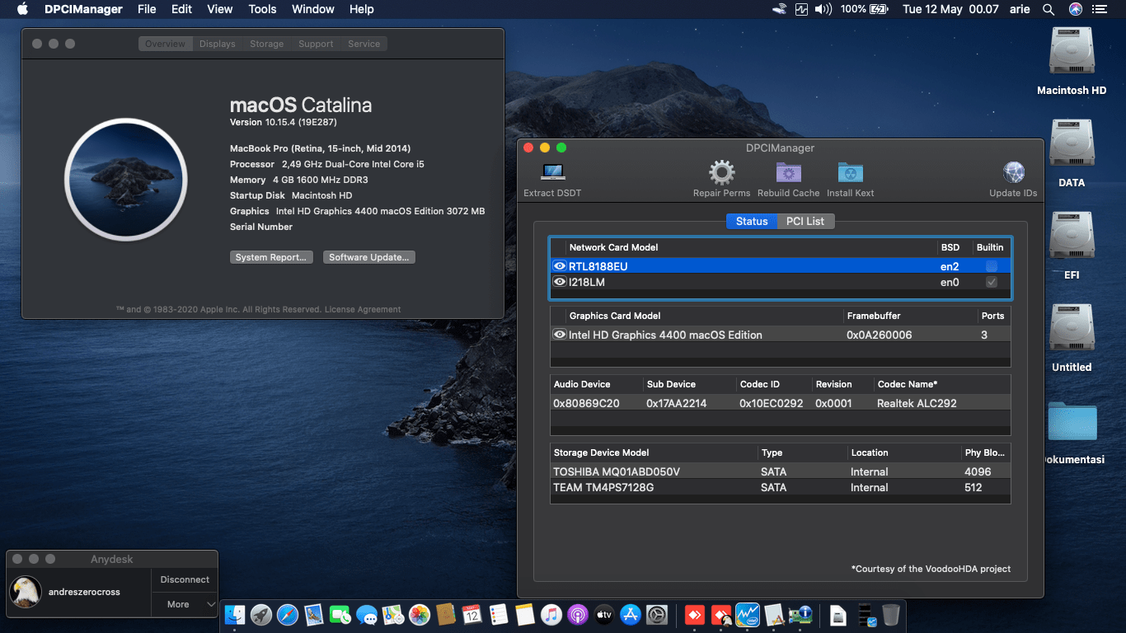Switch to Storage tab in About This Mac
1126x633 pixels.
267,44
